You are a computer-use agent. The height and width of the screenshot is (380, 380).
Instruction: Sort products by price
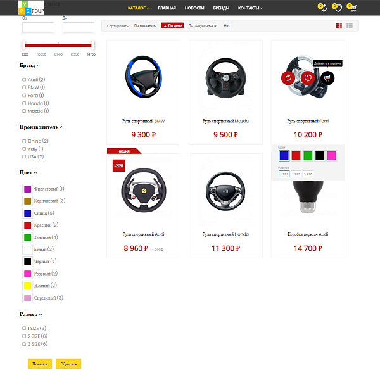(172, 25)
